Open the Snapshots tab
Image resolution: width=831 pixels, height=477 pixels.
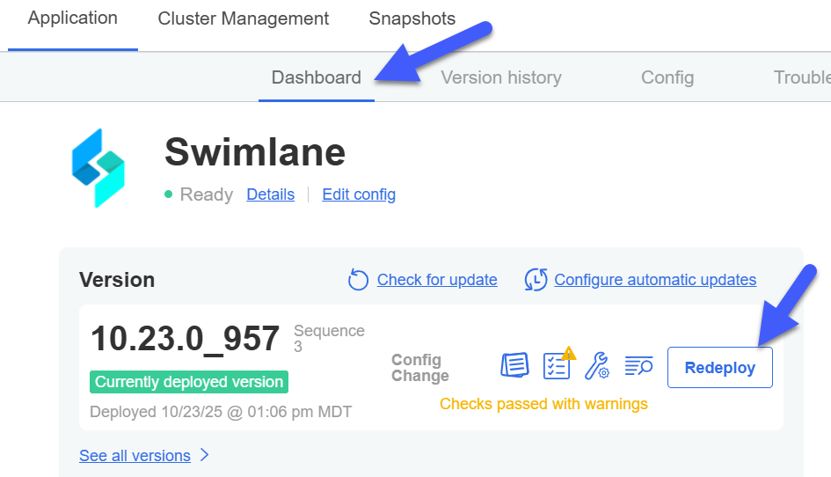[x=412, y=18]
